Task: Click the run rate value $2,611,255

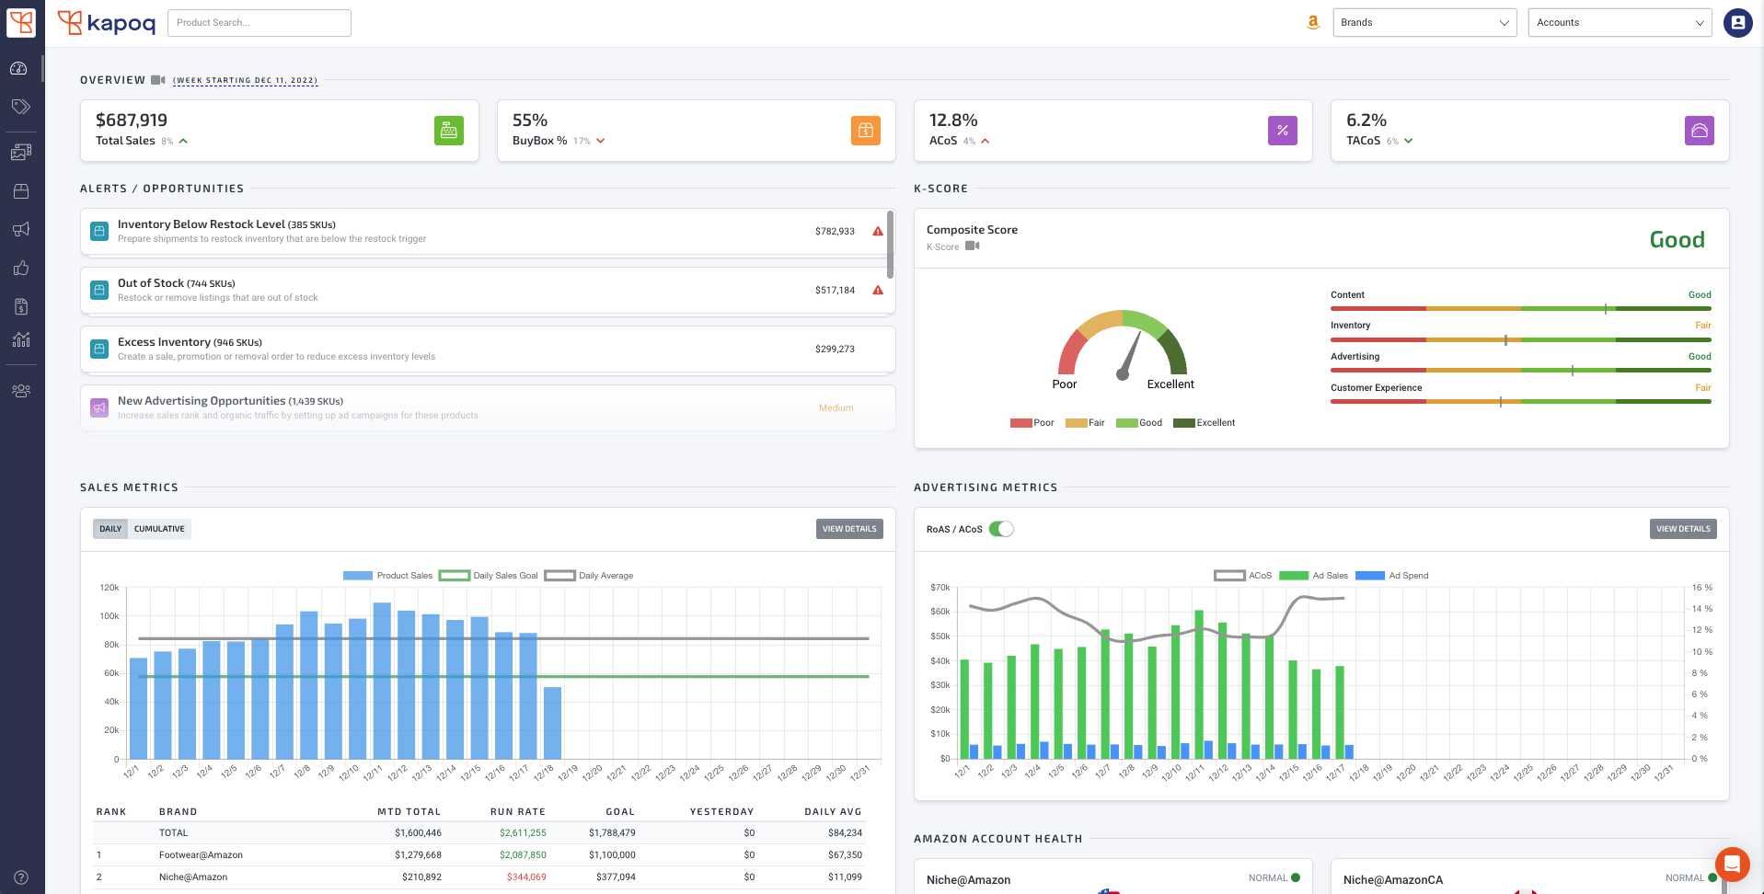Action: (x=523, y=833)
